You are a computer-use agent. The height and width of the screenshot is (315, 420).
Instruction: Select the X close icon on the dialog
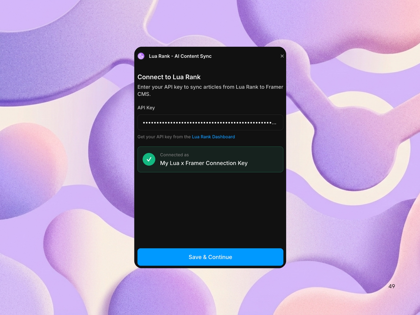(x=282, y=56)
